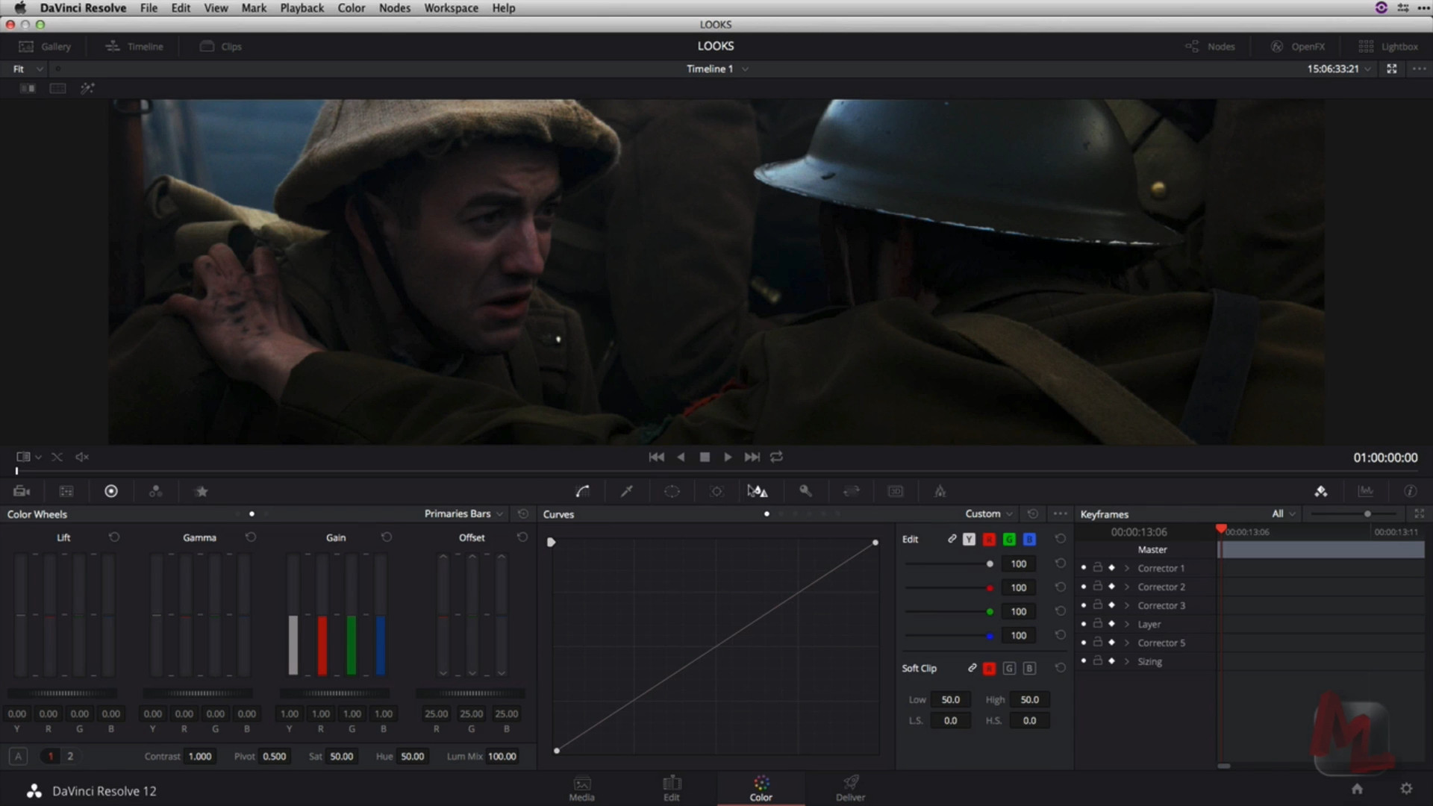Open the Gallery panel
This screenshot has width=1433, height=806.
tap(45, 46)
